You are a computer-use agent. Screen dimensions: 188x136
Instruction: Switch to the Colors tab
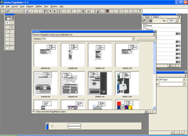[x=156, y=17]
